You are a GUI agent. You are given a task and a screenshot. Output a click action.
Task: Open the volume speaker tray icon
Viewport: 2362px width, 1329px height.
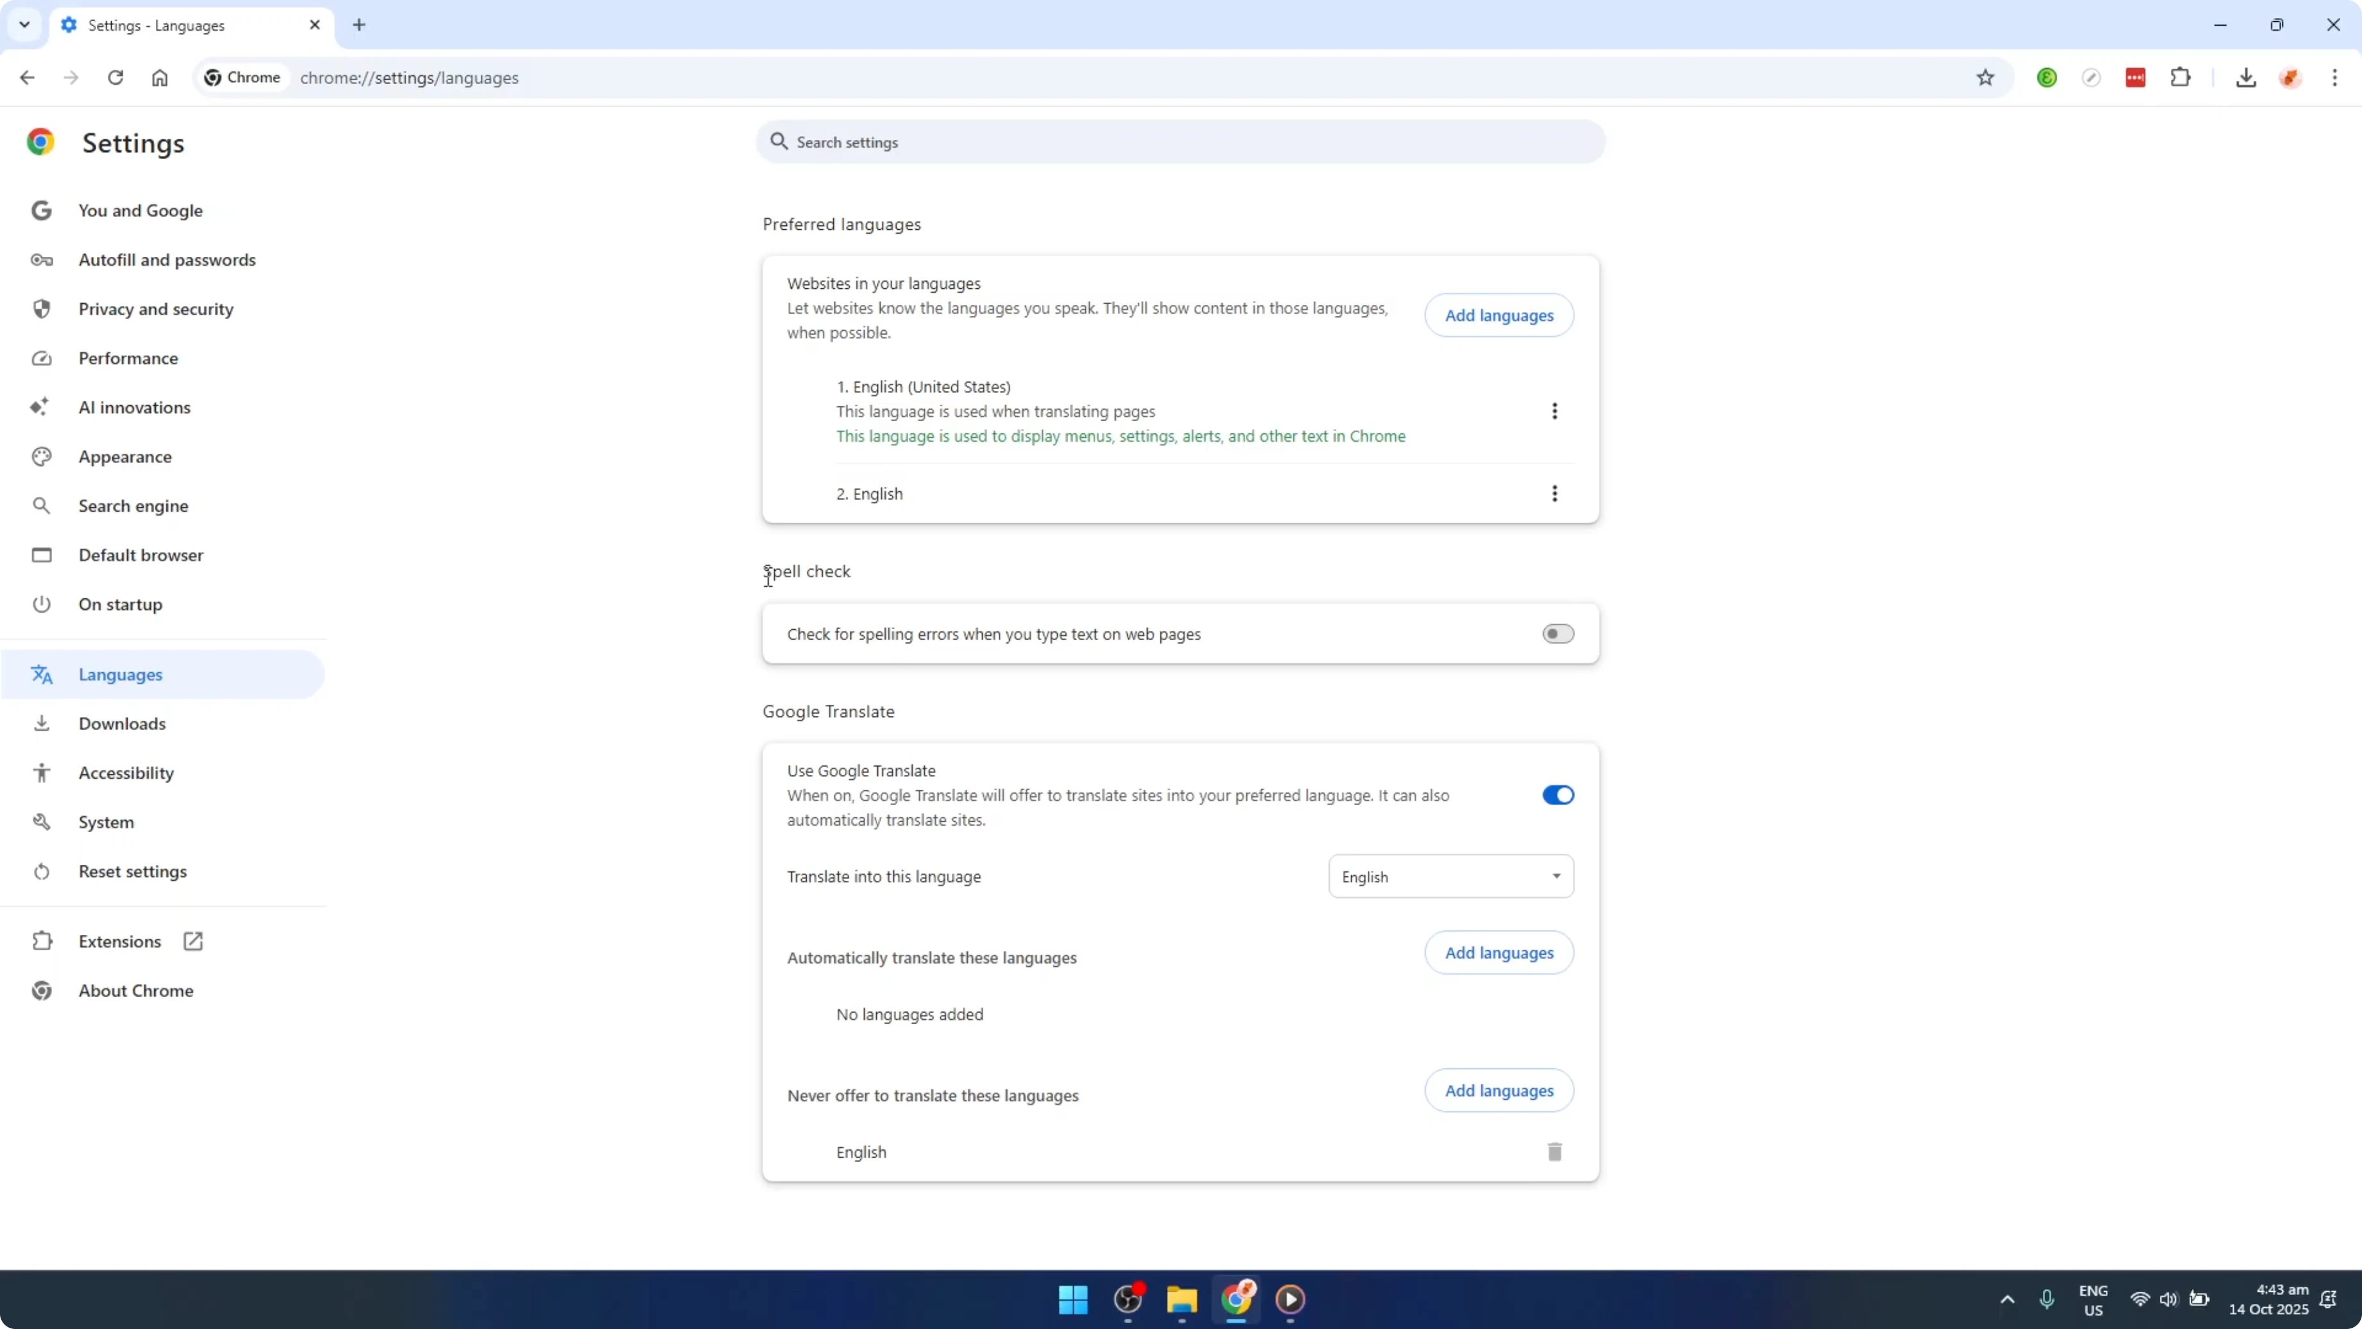click(x=2169, y=1299)
